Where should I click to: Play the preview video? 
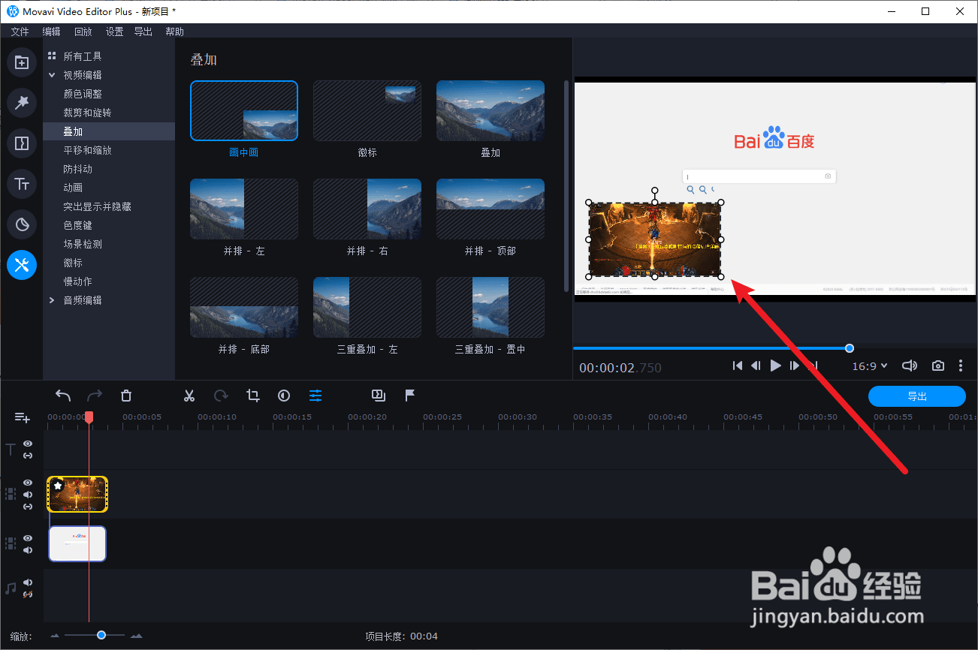[776, 366]
